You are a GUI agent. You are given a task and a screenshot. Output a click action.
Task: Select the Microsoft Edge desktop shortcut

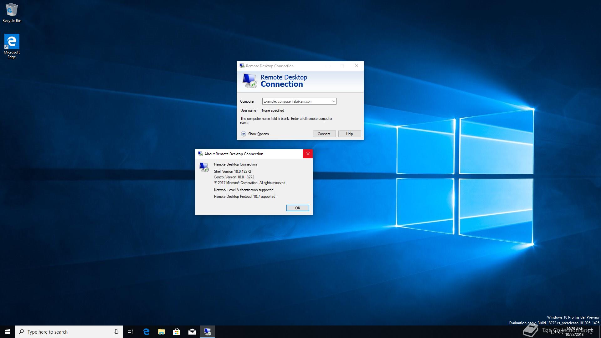click(12, 46)
